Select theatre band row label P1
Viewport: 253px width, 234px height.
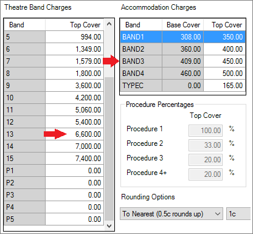point(24,171)
